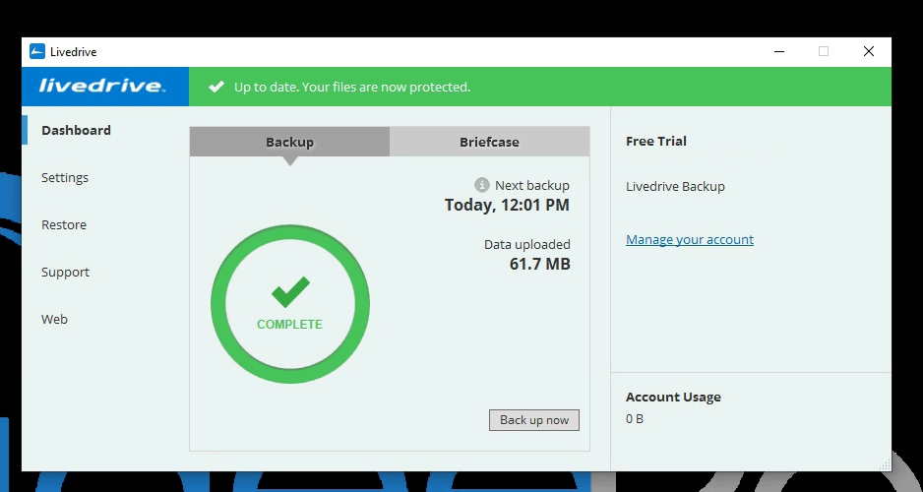This screenshot has height=492, width=923.
Task: Follow the Manage your account link
Action: [690, 239]
